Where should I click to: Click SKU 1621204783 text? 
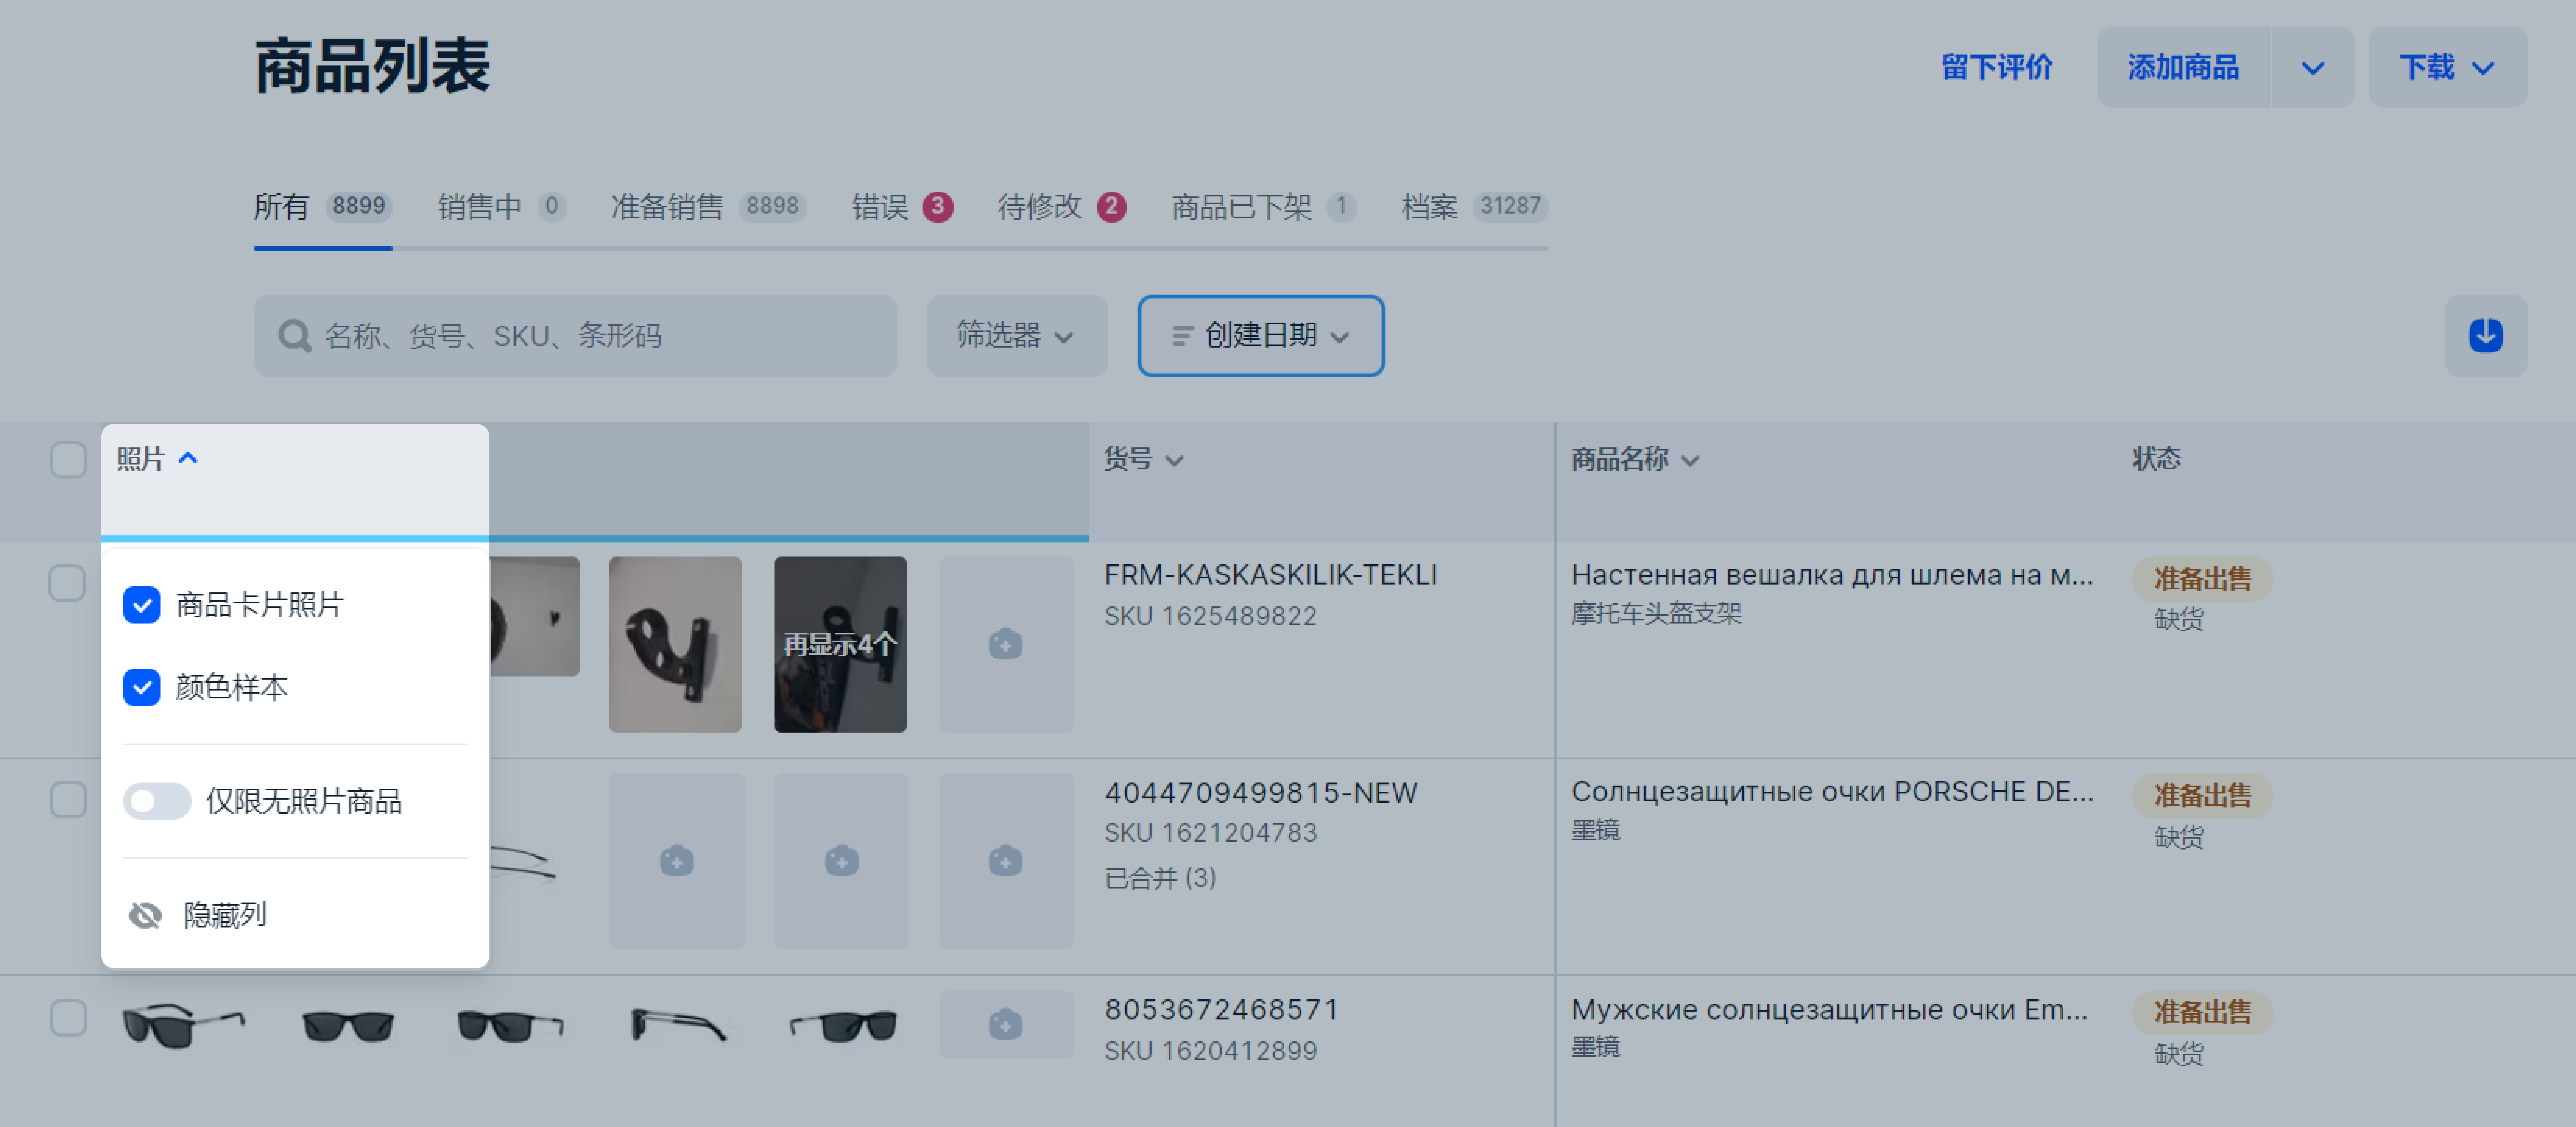[1210, 833]
